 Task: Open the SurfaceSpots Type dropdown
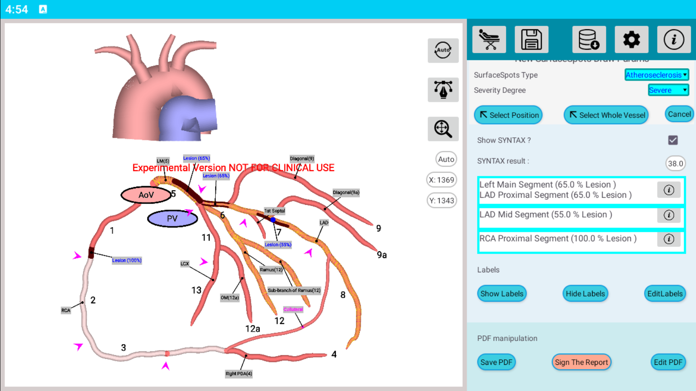pos(656,75)
